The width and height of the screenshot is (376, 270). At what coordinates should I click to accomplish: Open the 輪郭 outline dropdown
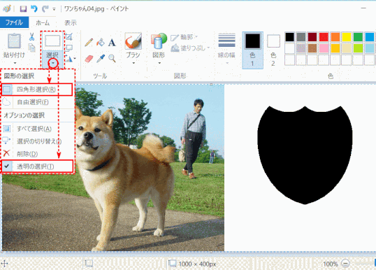(x=185, y=37)
